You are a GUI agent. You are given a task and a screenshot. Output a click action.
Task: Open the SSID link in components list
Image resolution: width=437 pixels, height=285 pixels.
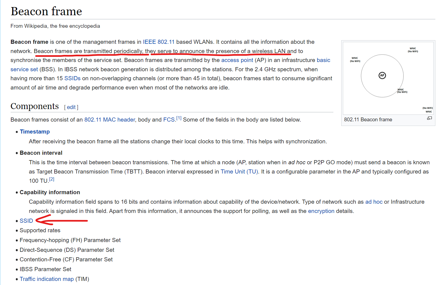(x=26, y=221)
